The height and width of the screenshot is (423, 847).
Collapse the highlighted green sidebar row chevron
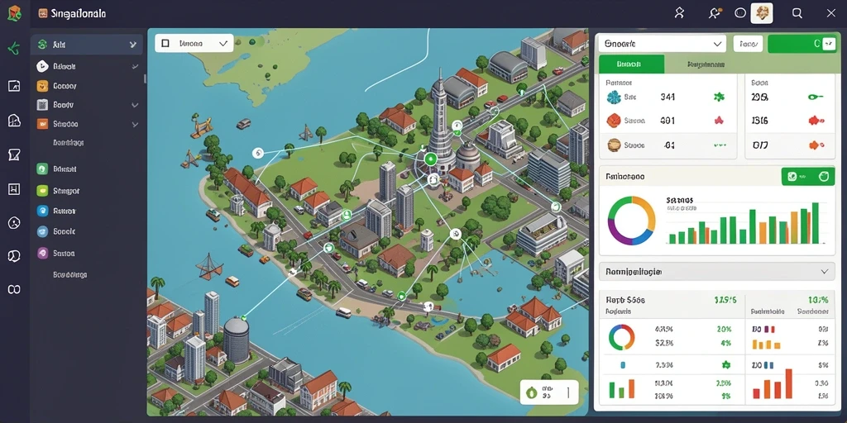(x=133, y=45)
